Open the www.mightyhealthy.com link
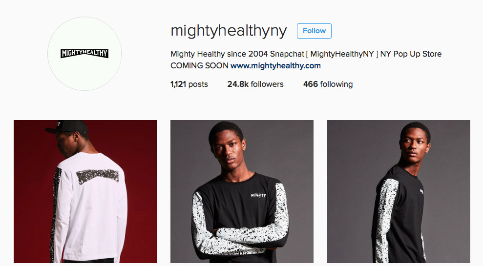 point(275,65)
